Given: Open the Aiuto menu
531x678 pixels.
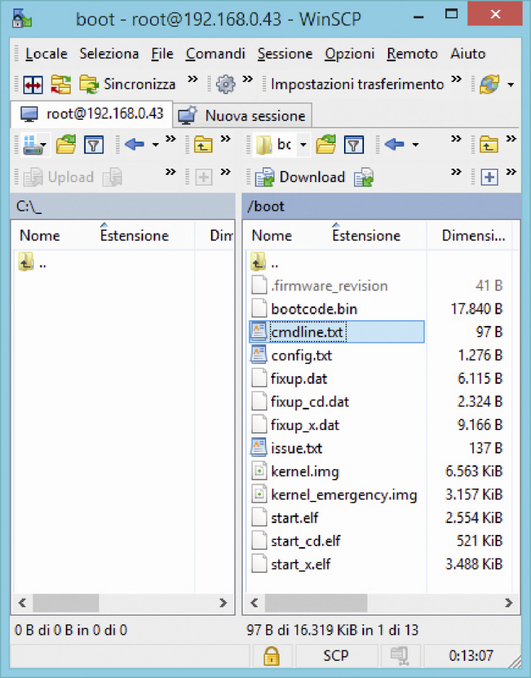Looking at the screenshot, I should point(468,54).
